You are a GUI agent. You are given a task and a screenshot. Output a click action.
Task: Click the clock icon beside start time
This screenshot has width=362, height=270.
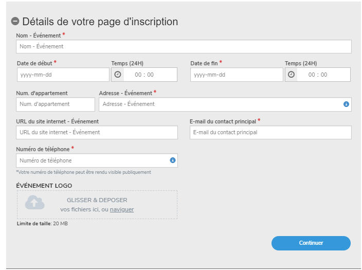click(x=118, y=75)
